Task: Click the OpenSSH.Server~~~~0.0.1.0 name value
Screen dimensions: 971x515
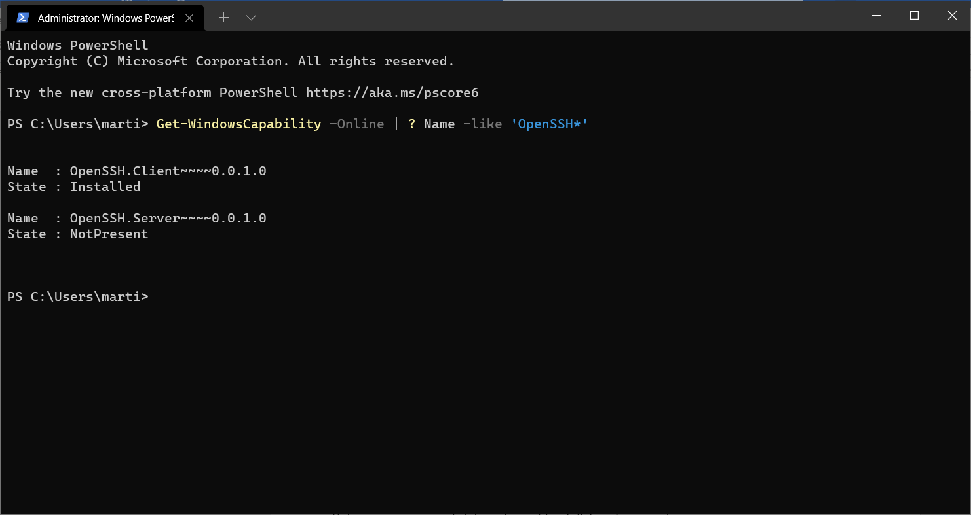Action: [x=168, y=219]
